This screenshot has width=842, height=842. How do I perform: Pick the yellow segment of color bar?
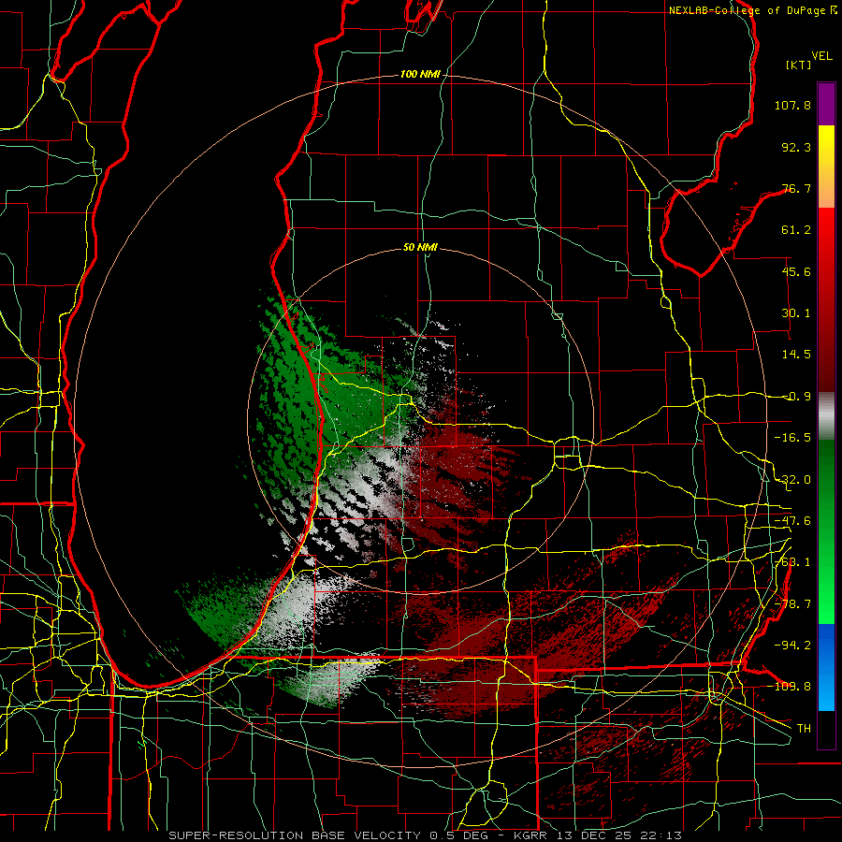pyautogui.click(x=826, y=145)
